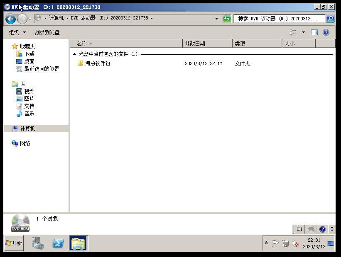This screenshot has height=257, width=341.
Task: Open Action Center flag in system tray
Action: click(x=275, y=243)
